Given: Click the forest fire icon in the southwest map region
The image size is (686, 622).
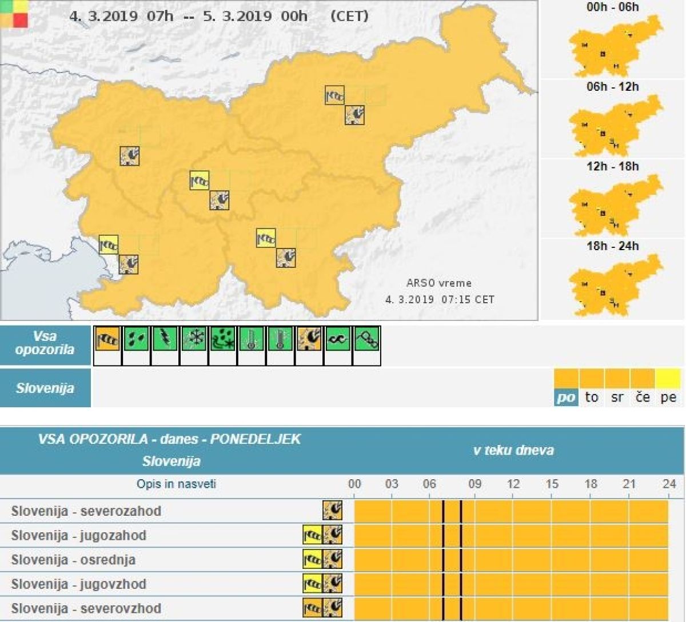Looking at the screenshot, I should coord(129,264).
